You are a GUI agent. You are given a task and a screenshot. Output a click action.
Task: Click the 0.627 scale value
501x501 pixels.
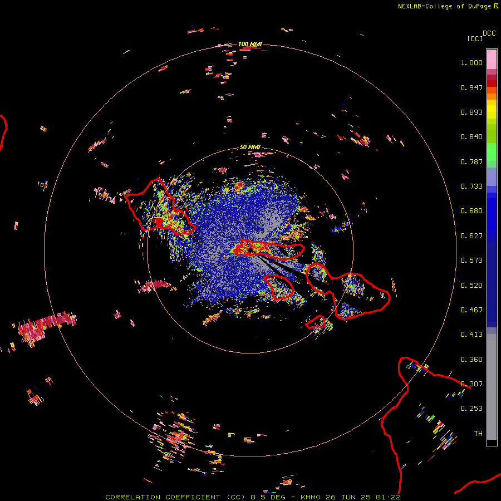471,236
